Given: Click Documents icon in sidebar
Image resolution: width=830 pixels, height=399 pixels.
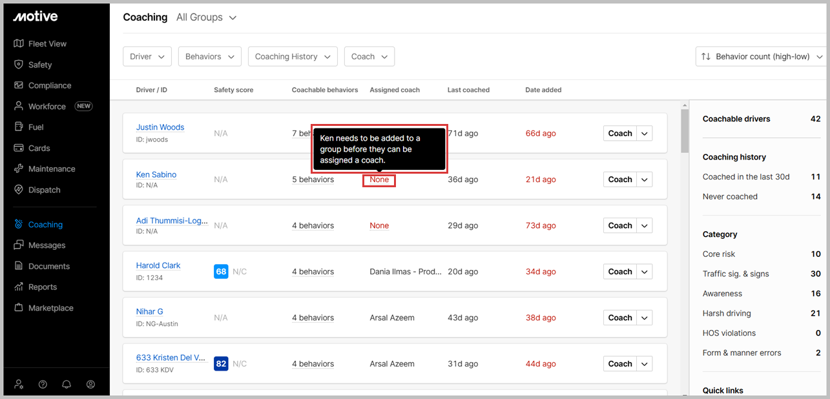Looking at the screenshot, I should 19,266.
